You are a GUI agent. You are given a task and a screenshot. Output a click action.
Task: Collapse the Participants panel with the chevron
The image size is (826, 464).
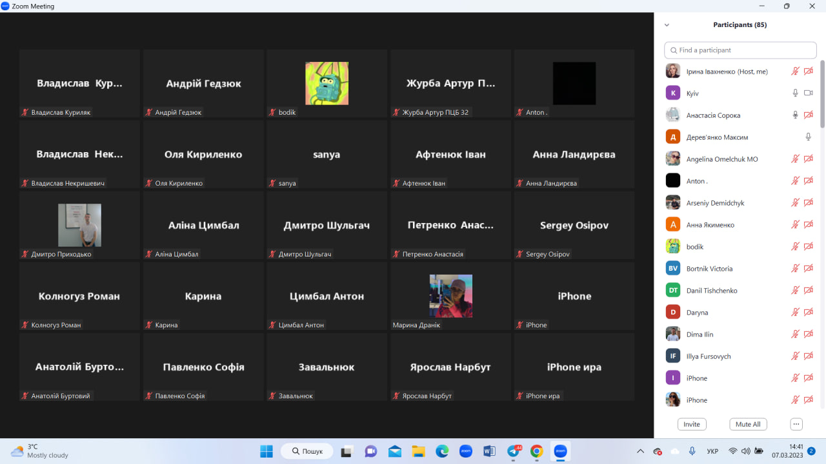pos(667,25)
